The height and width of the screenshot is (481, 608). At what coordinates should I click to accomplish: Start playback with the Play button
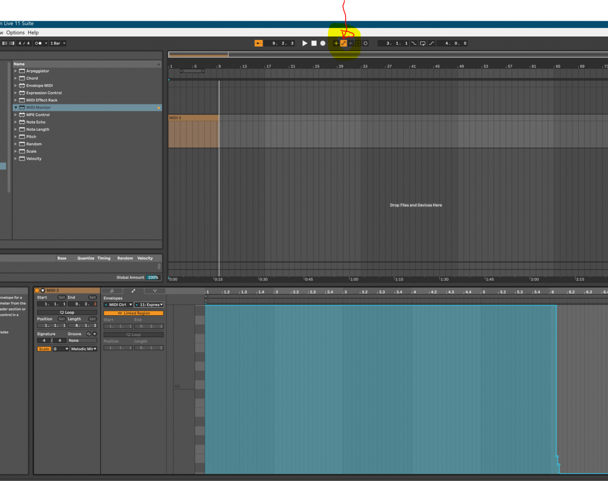point(305,43)
